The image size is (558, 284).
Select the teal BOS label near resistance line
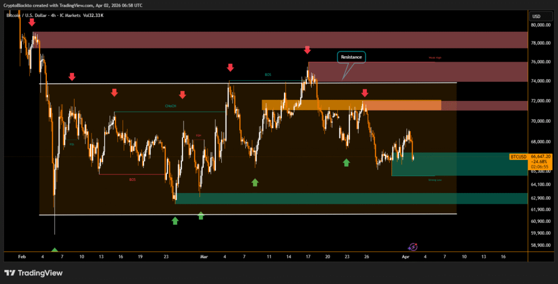point(268,75)
